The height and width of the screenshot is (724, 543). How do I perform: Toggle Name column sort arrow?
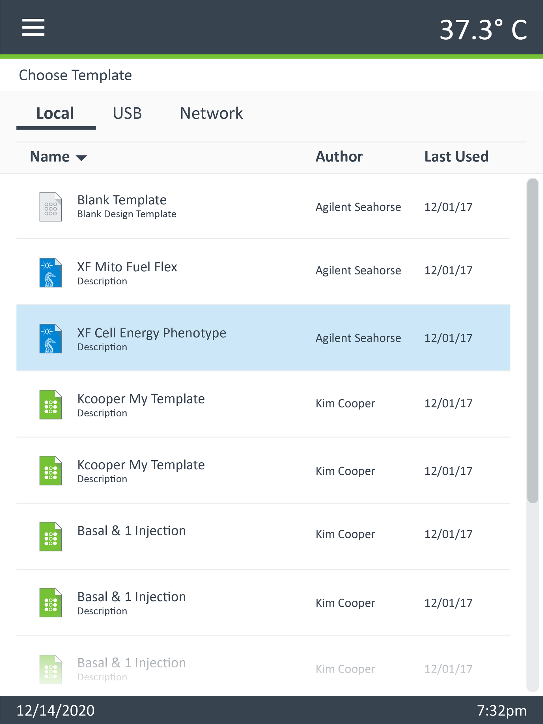[x=81, y=158]
